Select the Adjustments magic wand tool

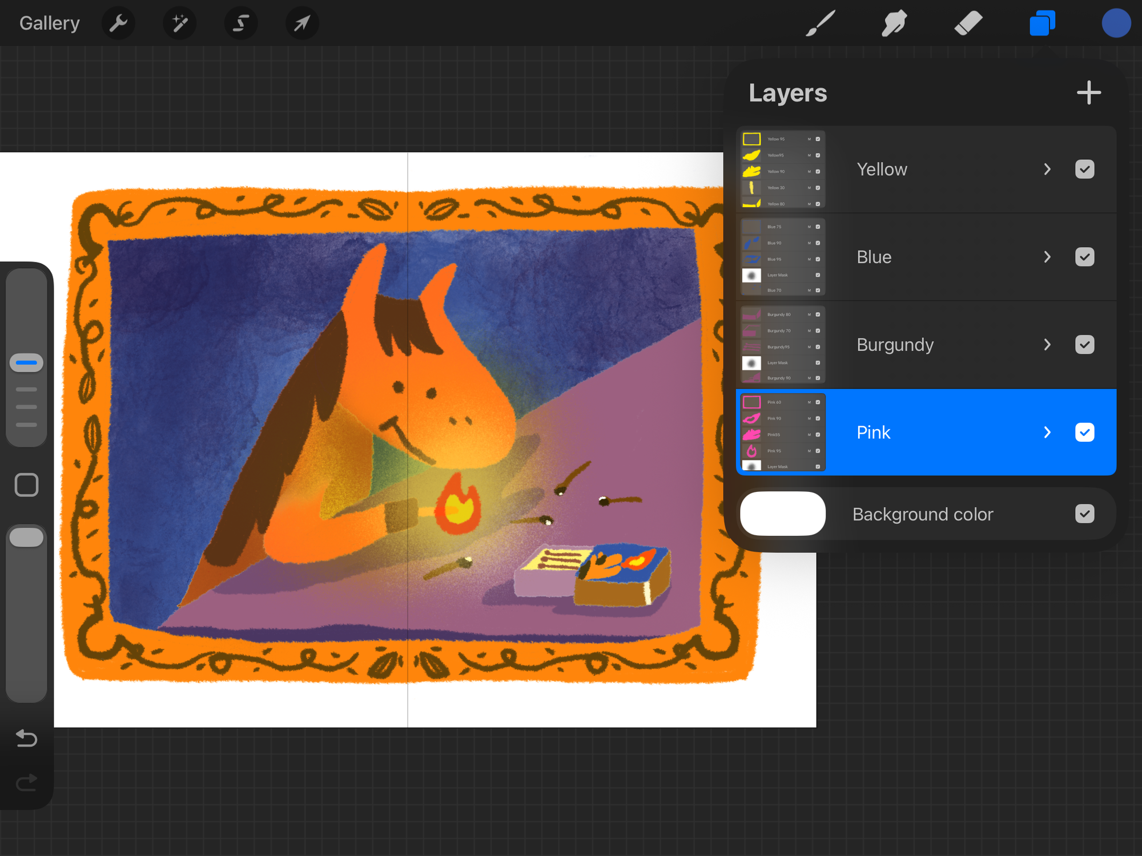coord(179,23)
